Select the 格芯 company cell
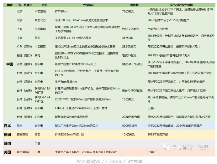 click(x=37, y=135)
